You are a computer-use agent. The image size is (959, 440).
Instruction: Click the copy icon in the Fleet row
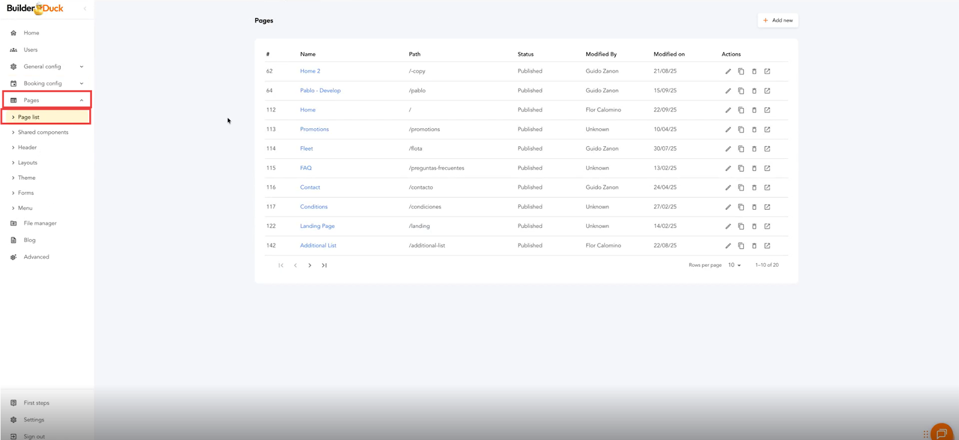click(741, 149)
